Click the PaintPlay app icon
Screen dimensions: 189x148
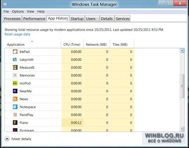[x=15, y=115]
